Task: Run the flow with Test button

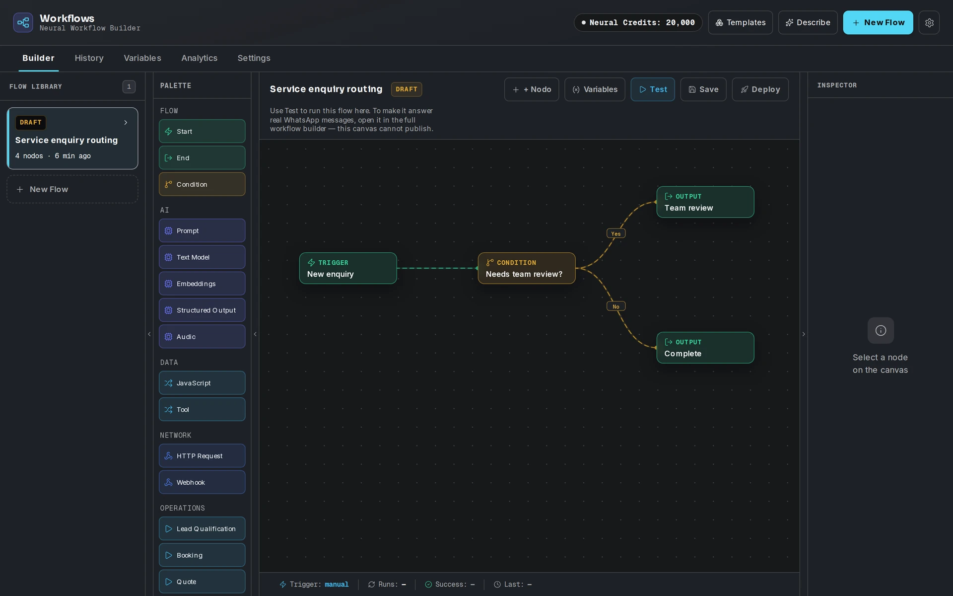Action: pos(652,89)
